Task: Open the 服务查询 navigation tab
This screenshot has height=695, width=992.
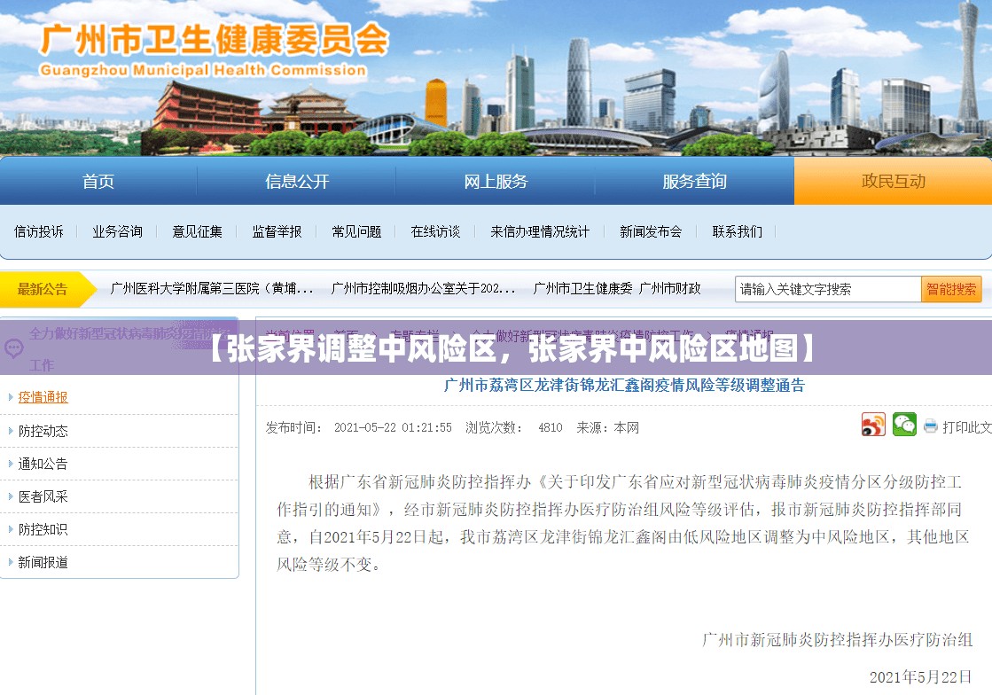Action: (x=694, y=182)
